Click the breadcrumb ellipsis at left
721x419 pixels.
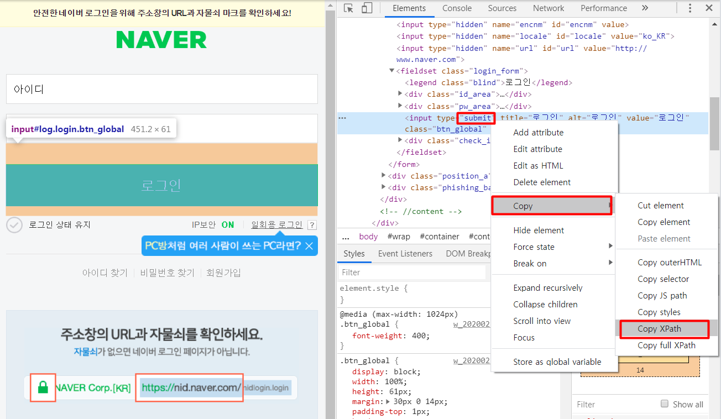point(346,237)
